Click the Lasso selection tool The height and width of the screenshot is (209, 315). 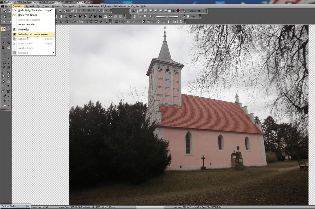click(4, 38)
